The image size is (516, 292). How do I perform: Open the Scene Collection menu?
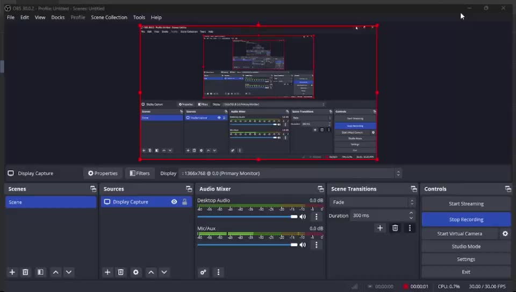tap(109, 17)
